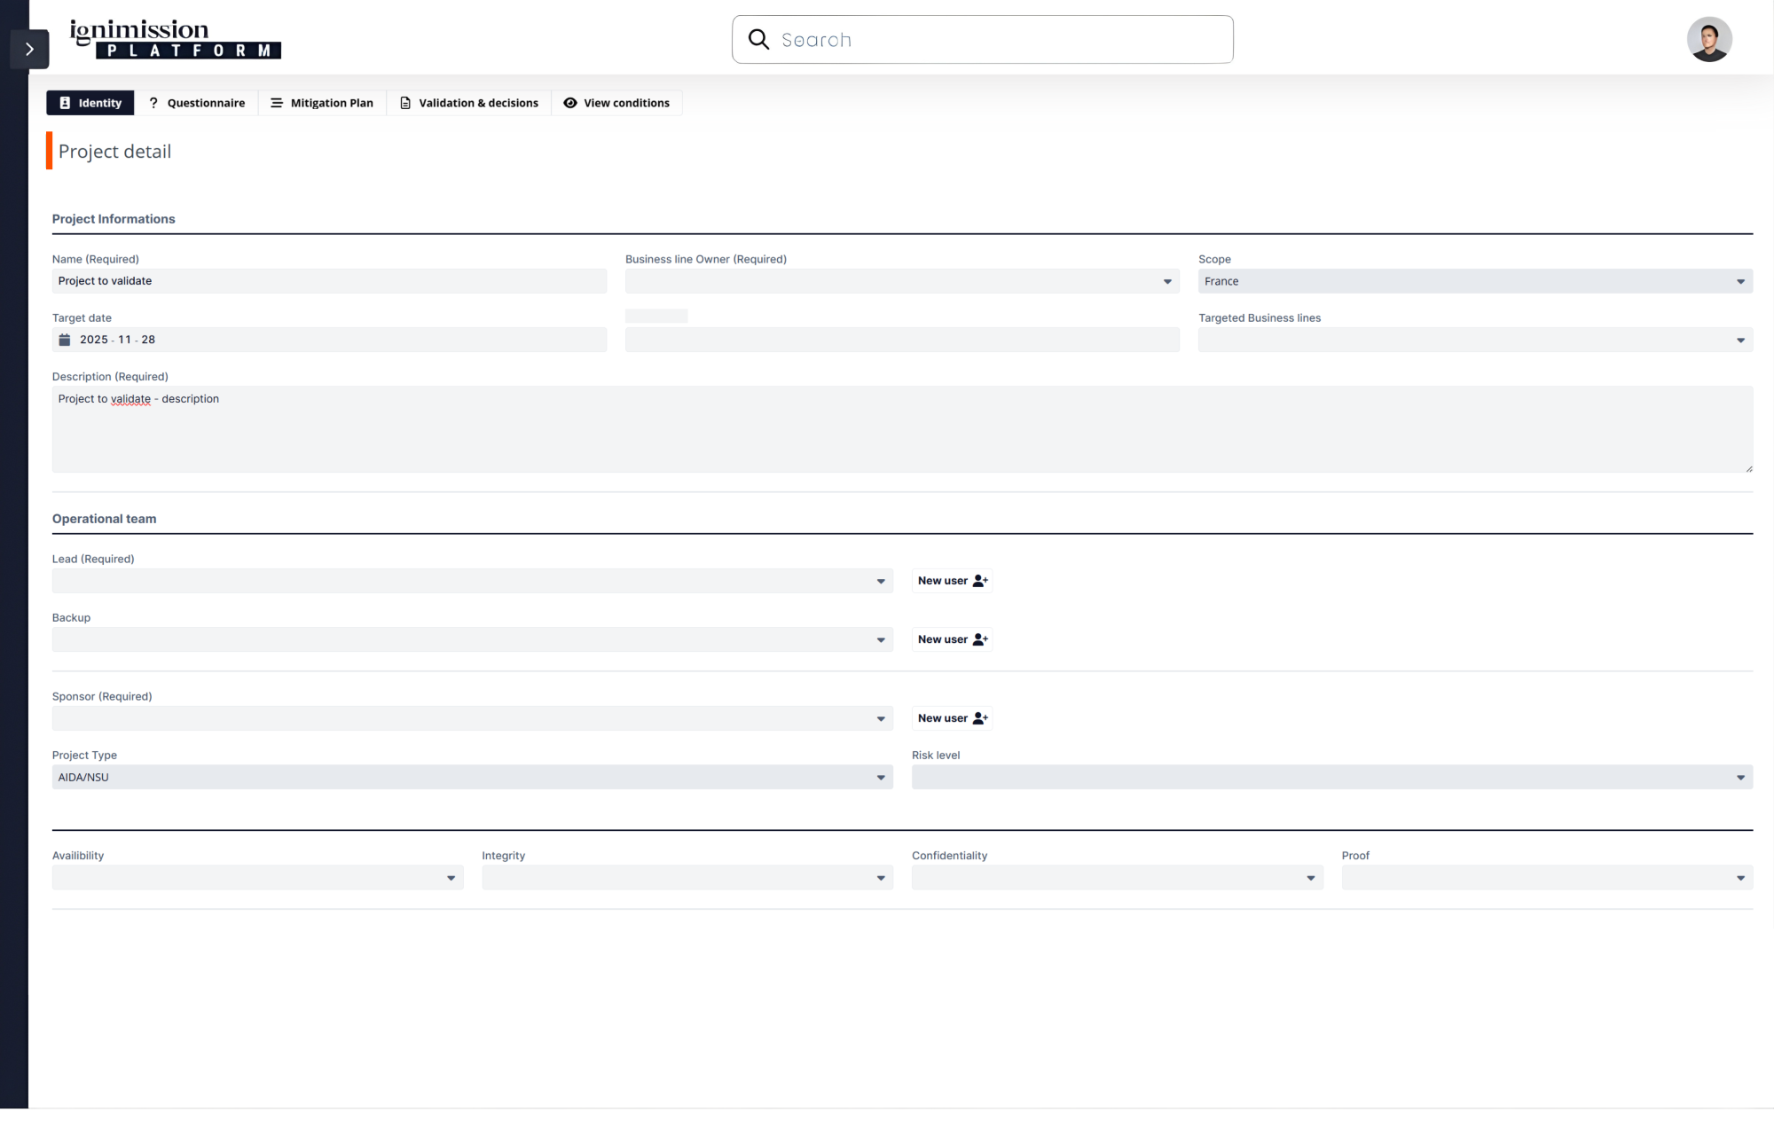This screenshot has width=1774, height=1128.
Task: Open the Scope dropdown showing France
Action: coord(1474,281)
